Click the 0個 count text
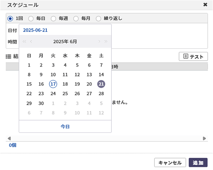Image resolution: width=213 pixels, height=170 pixels. (x=13, y=145)
